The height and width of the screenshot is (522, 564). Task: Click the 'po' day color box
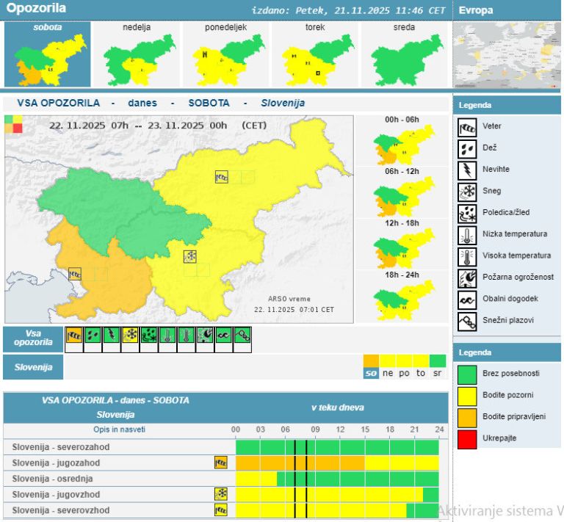[405, 373]
